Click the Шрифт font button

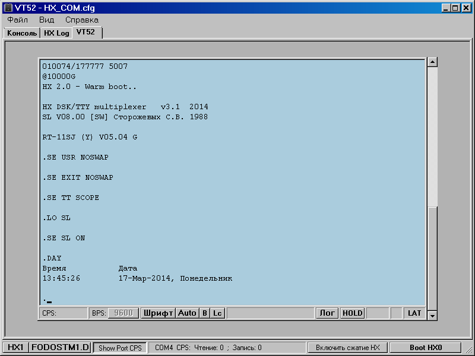(x=157, y=313)
